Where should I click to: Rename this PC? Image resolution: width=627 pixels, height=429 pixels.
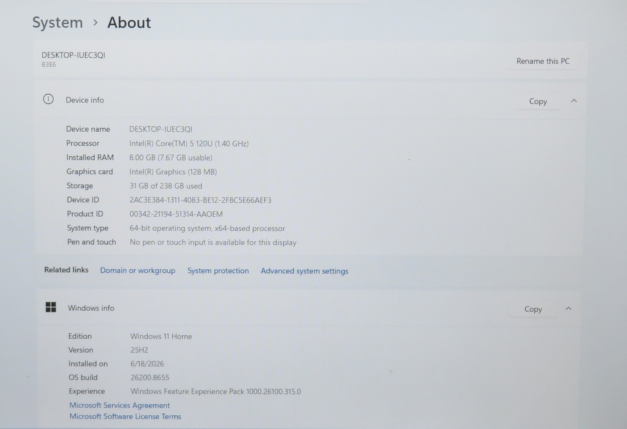[543, 61]
